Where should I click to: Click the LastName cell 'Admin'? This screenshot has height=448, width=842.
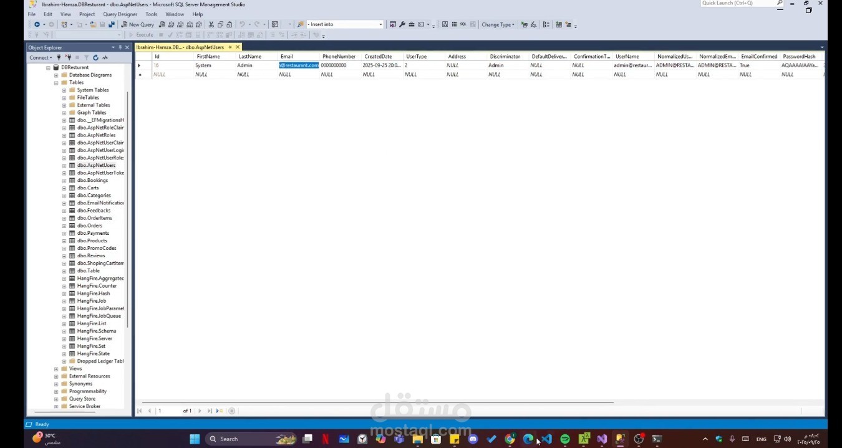click(257, 65)
